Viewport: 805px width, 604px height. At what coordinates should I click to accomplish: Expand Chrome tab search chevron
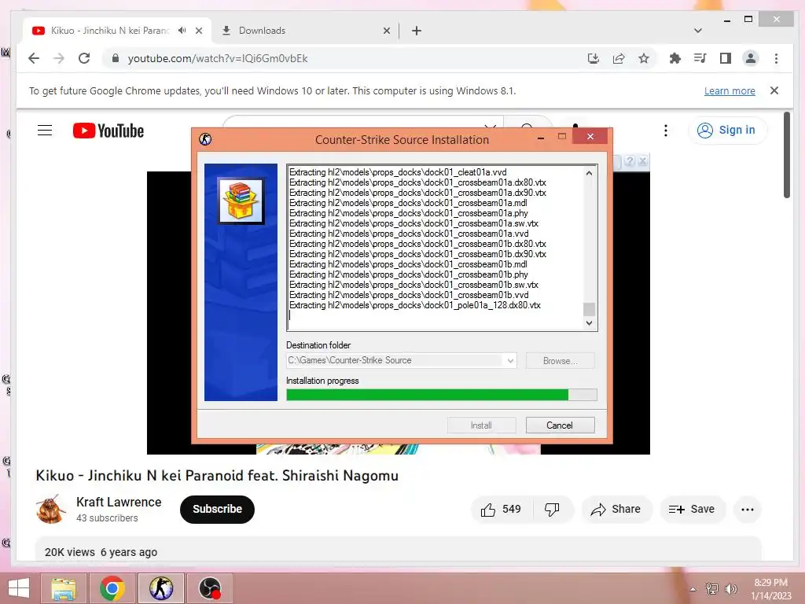[x=698, y=31]
